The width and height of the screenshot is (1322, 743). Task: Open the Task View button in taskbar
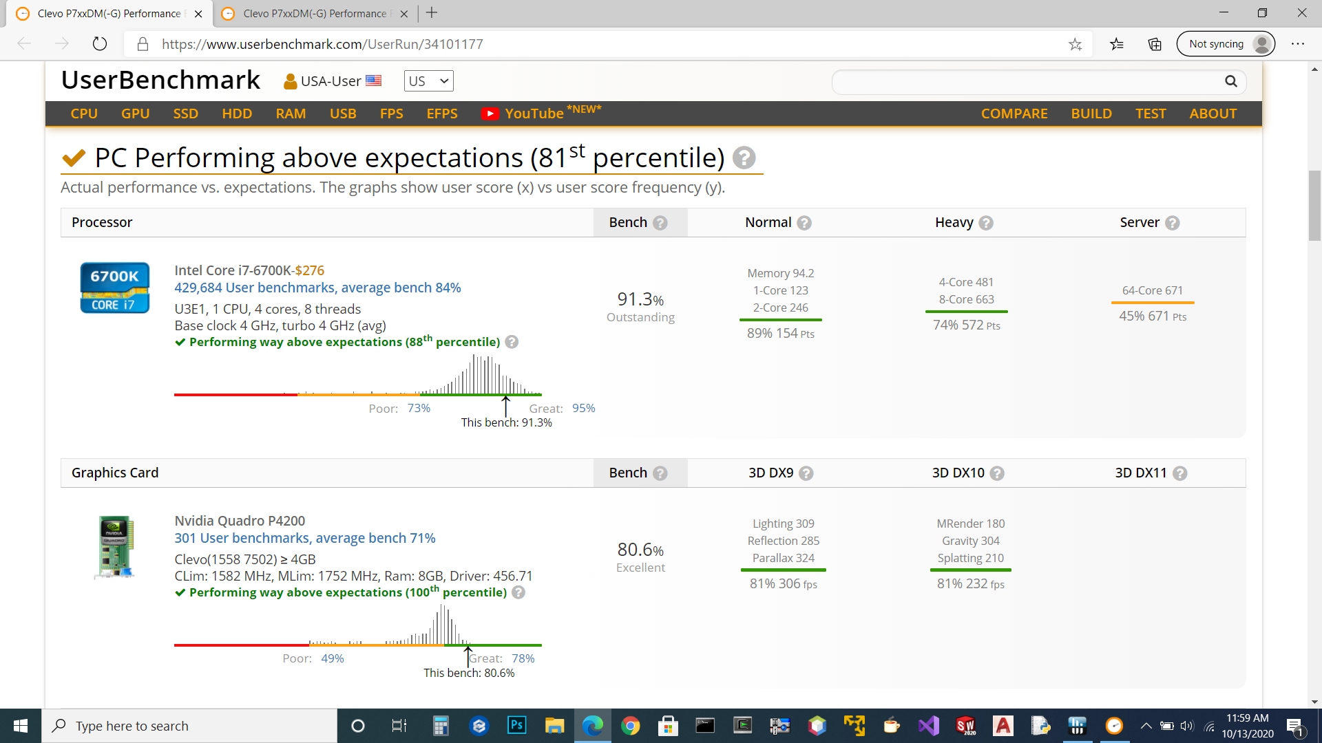click(399, 725)
